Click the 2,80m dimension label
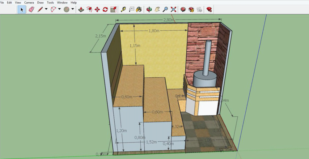The image size is (309, 159). (169, 20)
